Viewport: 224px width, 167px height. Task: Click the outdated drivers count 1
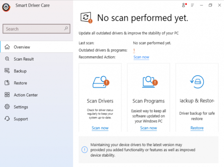[134, 50]
